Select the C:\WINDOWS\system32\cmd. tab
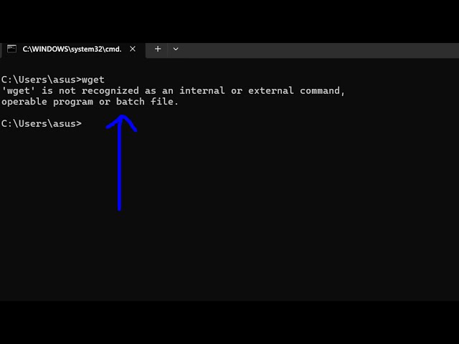Viewport: 459px width, 344px height. click(72, 49)
